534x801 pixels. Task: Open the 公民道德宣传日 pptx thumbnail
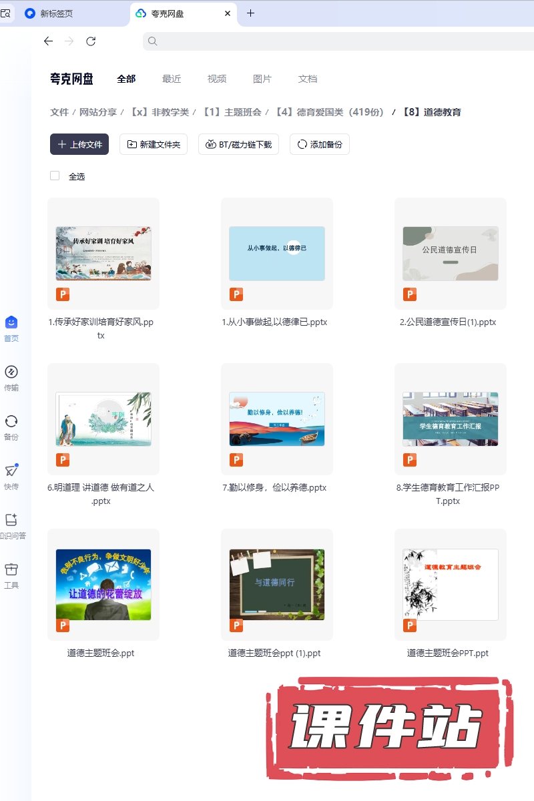pos(451,254)
